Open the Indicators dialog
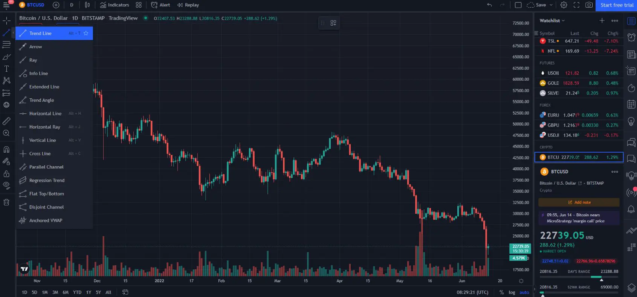This screenshot has height=297, width=637. [x=115, y=5]
